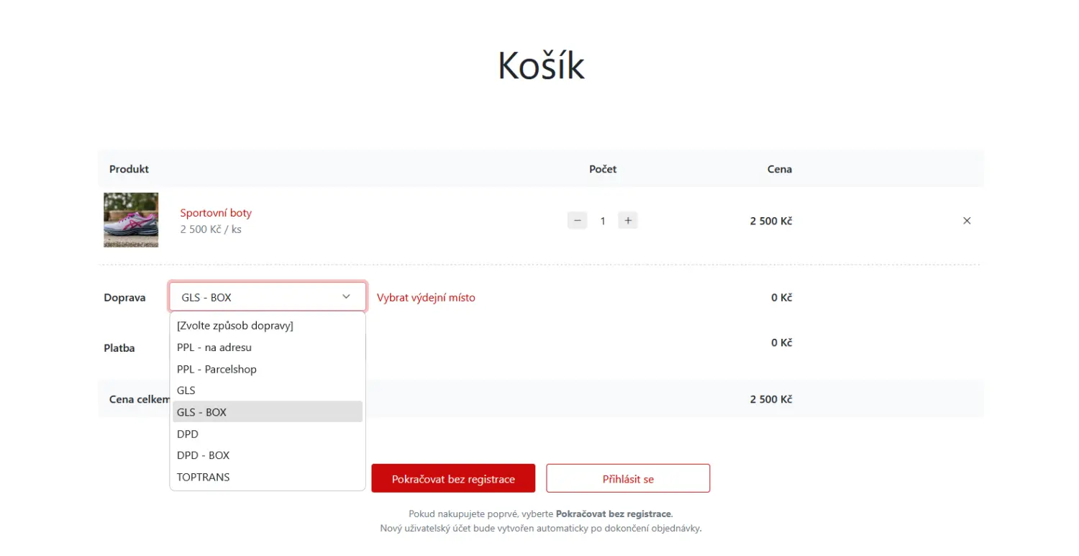The image size is (1079, 556).
Task: Click the quantity number field
Action: (x=603, y=221)
